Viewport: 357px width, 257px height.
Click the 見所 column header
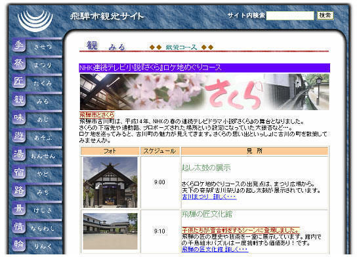click(255, 151)
